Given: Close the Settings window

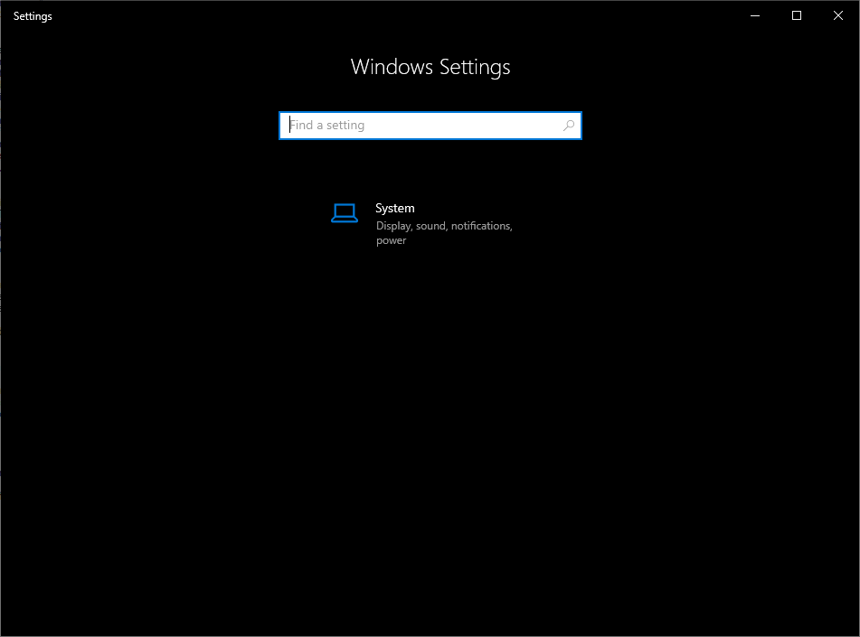Looking at the screenshot, I should tap(838, 16).
